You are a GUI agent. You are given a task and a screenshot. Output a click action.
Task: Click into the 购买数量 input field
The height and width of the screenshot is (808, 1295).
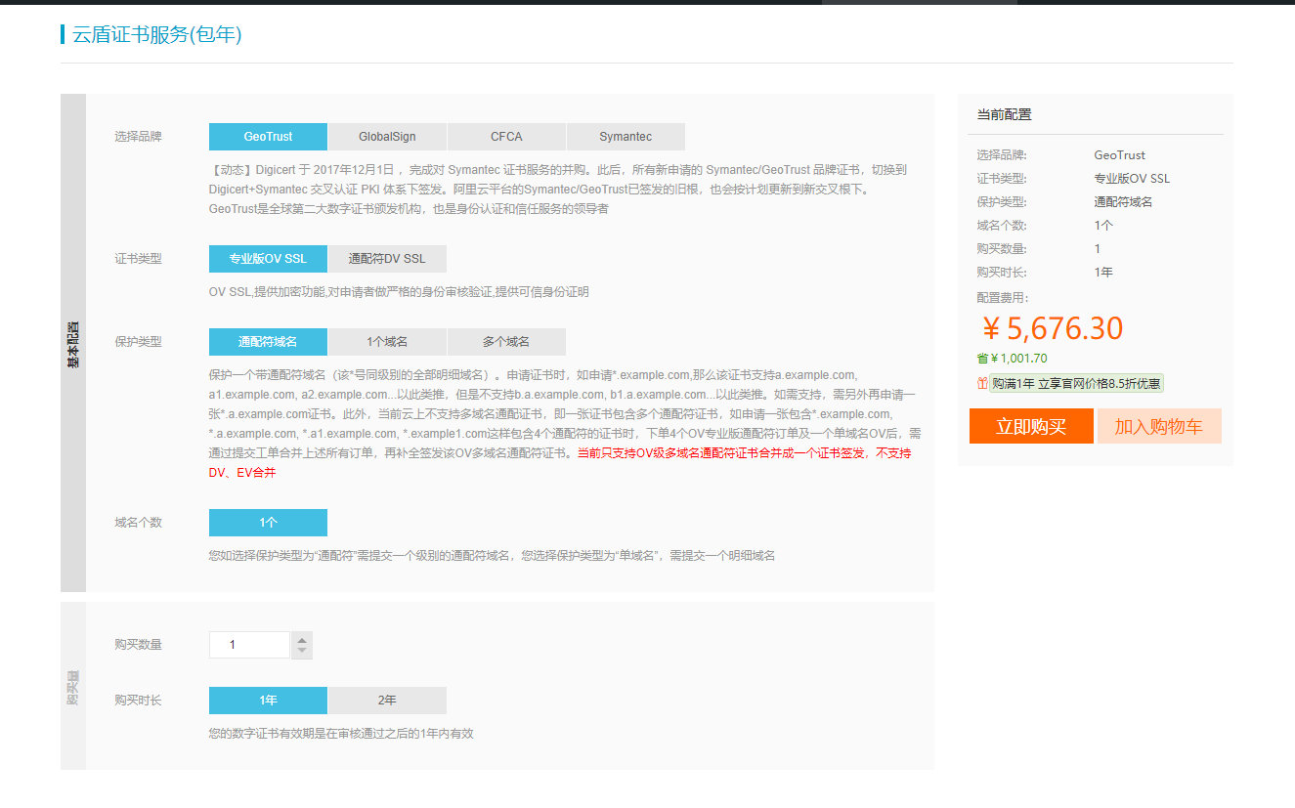point(249,645)
